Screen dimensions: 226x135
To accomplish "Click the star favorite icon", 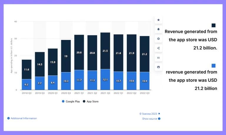I will pos(158,20).
